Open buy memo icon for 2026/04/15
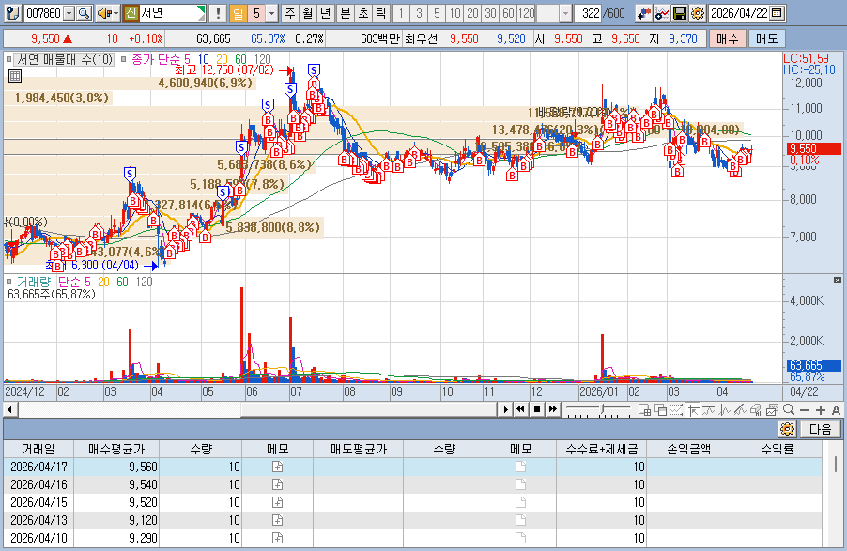The image size is (847, 551). (x=277, y=502)
